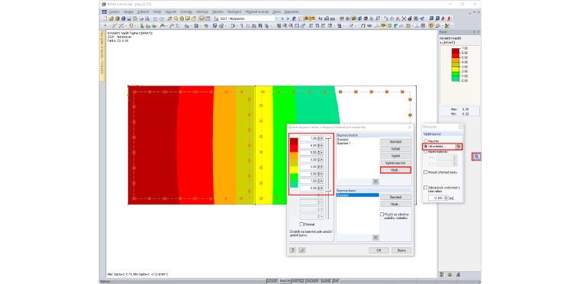
Task: Click the highlighted isobands display icon in second toolbar
Action: point(384,26)
